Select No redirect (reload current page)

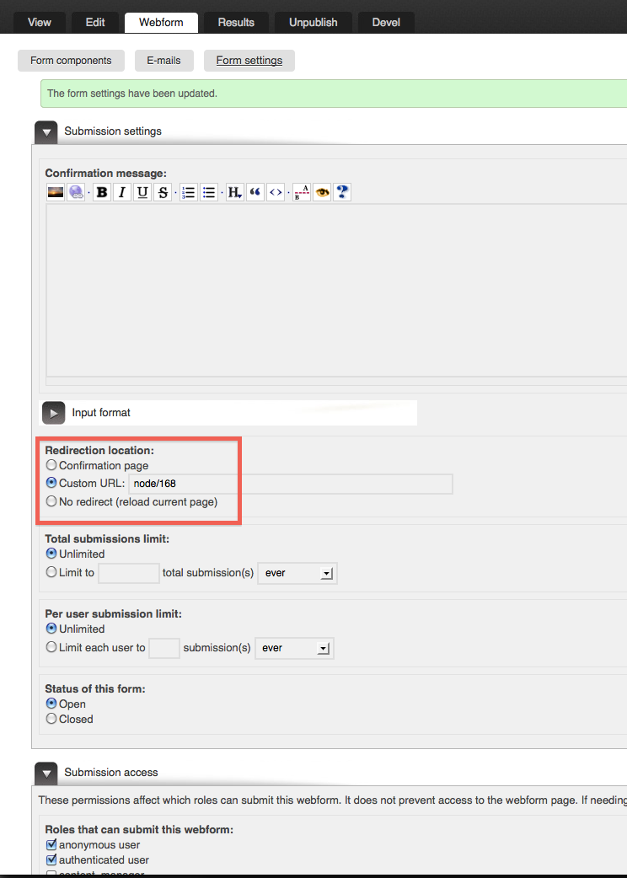pos(51,501)
